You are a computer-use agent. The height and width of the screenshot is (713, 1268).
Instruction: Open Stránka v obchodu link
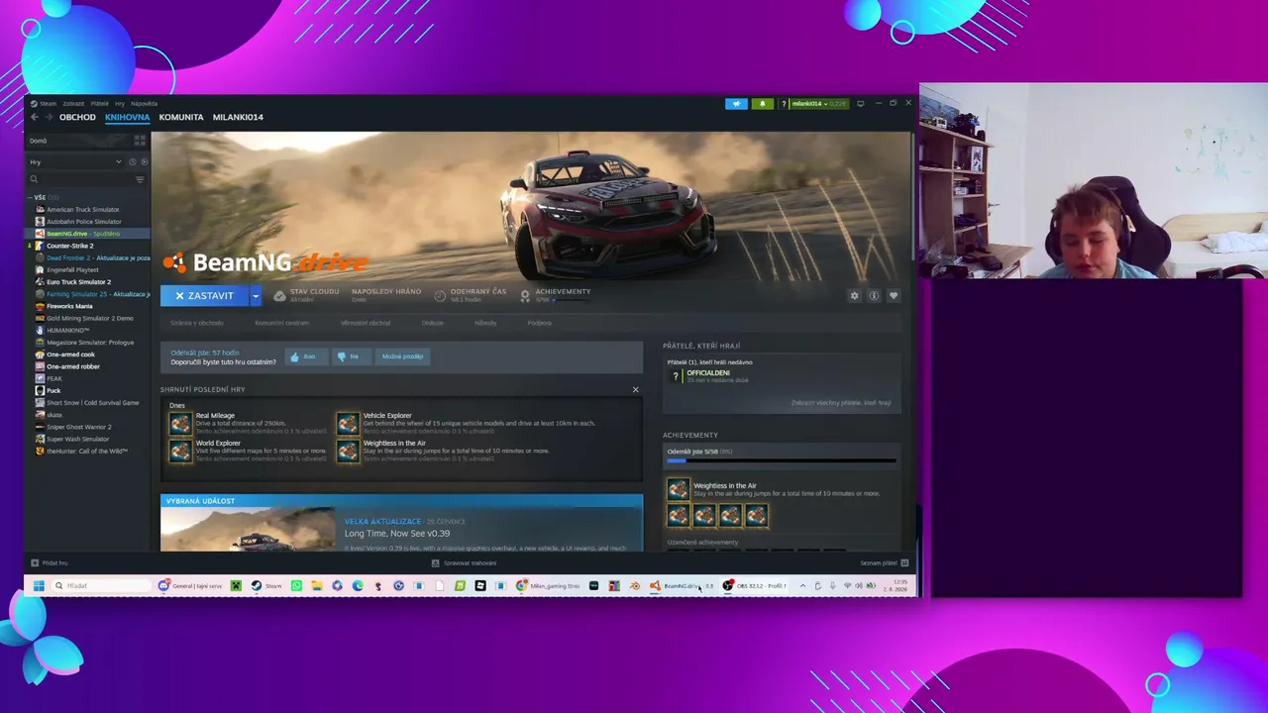tap(196, 323)
